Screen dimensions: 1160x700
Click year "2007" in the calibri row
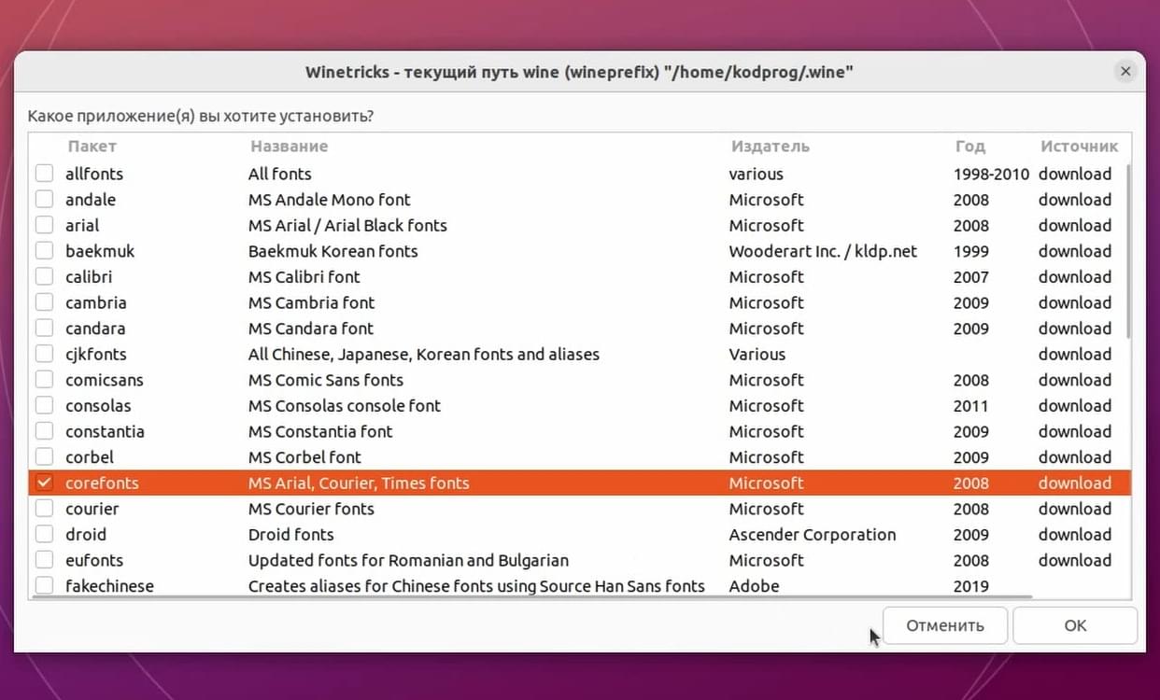tap(971, 277)
